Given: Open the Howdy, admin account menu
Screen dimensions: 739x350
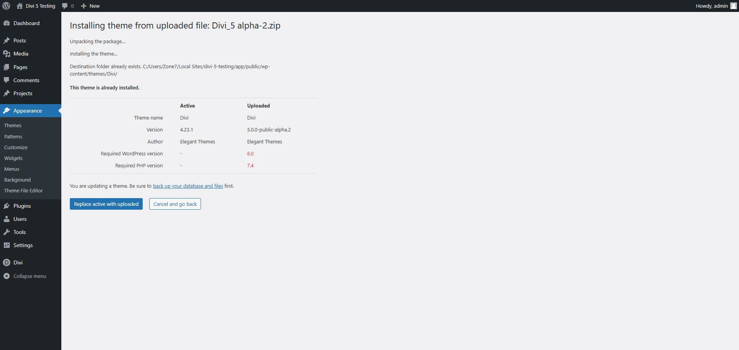Looking at the screenshot, I should 716,6.
